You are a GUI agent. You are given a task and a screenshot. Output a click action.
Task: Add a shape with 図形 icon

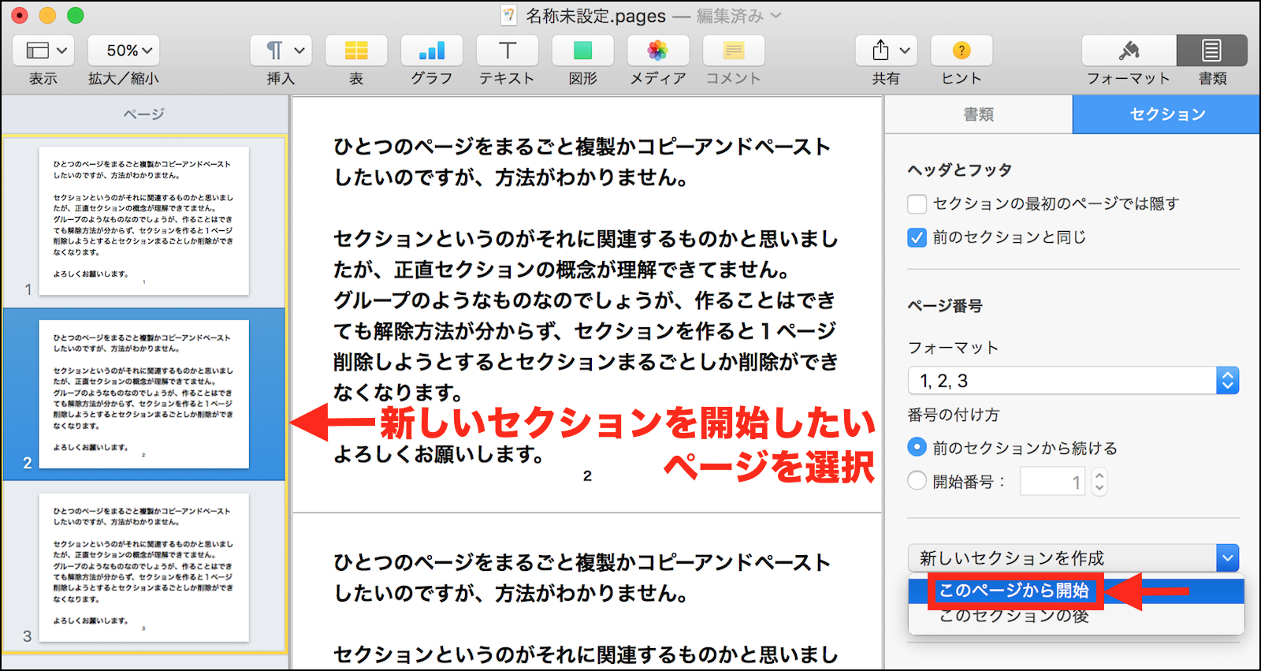(x=583, y=50)
